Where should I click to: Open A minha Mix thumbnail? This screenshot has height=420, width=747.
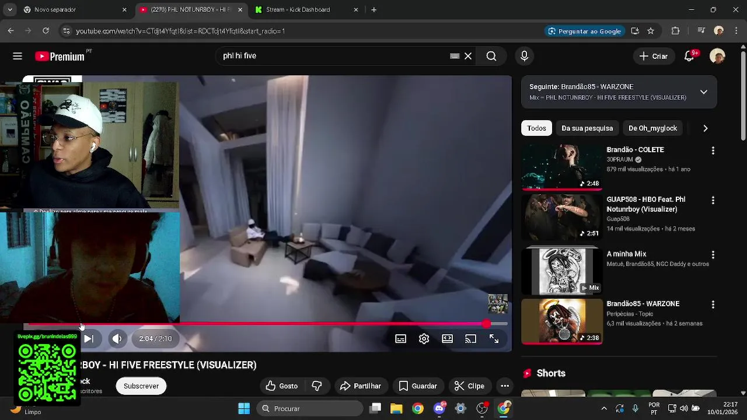pos(561,271)
